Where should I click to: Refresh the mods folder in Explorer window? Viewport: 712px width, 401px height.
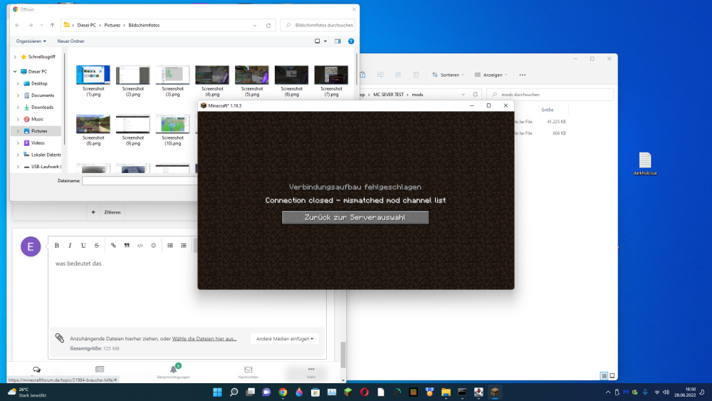[476, 95]
